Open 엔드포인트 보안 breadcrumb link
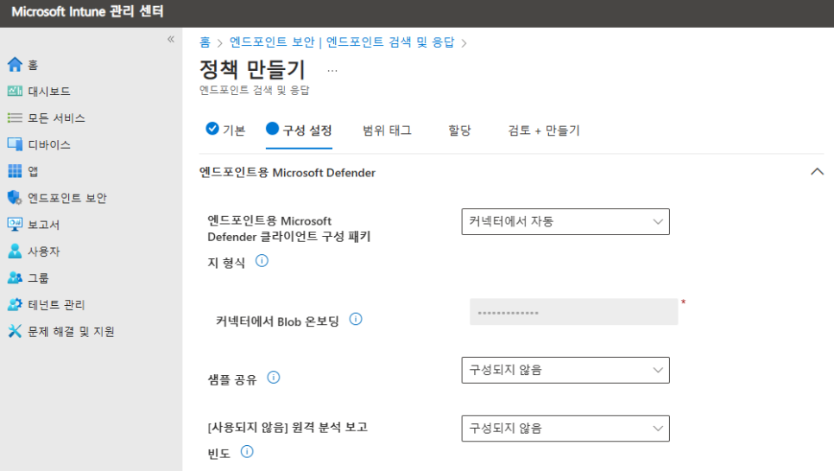 coord(272,42)
